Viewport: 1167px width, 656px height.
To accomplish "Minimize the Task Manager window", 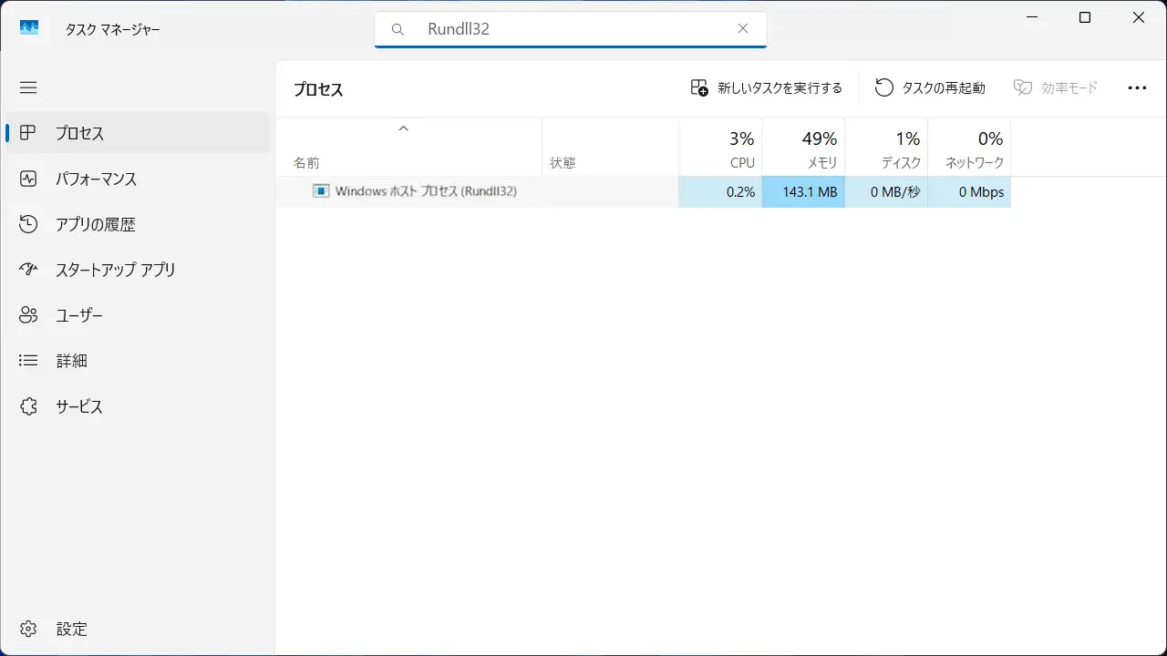I will [1031, 17].
